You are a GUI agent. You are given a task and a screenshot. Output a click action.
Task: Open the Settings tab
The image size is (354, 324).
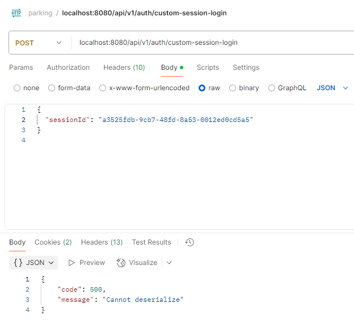pos(246,68)
